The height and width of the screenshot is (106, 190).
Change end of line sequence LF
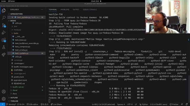pyautogui.click(x=136, y=104)
